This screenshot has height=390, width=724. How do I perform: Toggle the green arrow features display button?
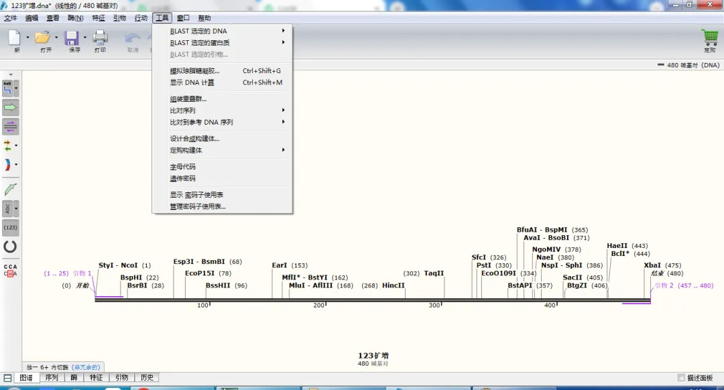tap(10, 107)
